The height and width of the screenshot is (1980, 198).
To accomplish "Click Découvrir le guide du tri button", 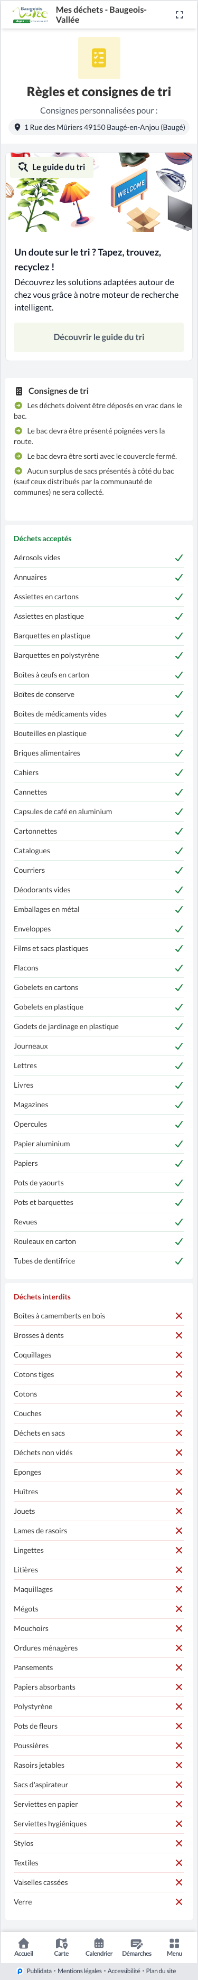I will point(99,337).
